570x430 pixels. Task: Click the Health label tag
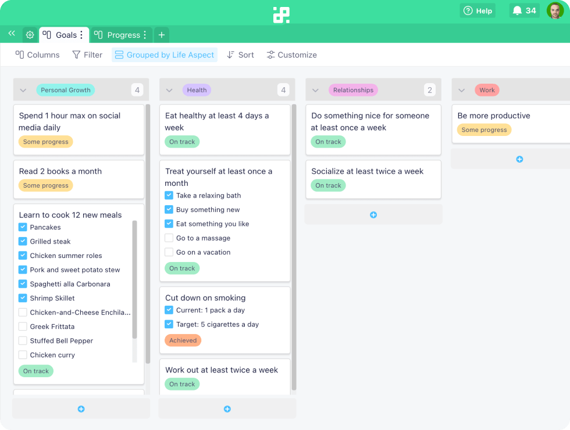click(197, 90)
